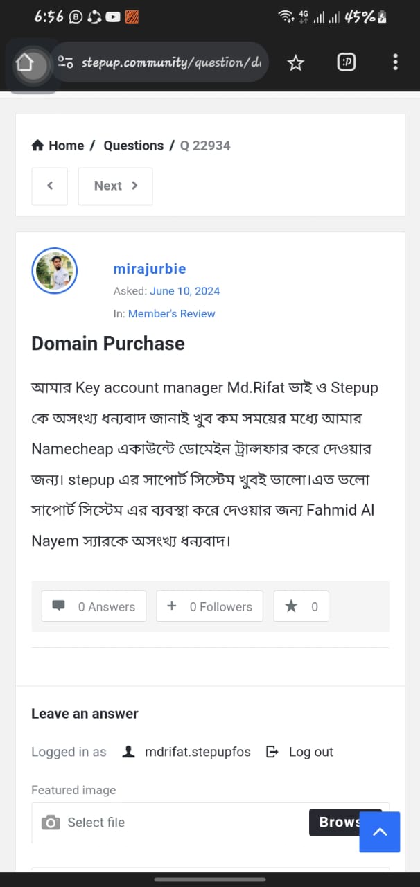This screenshot has height=887, width=420.
Task: Follow the question via 0 Followers
Action: pos(209,606)
